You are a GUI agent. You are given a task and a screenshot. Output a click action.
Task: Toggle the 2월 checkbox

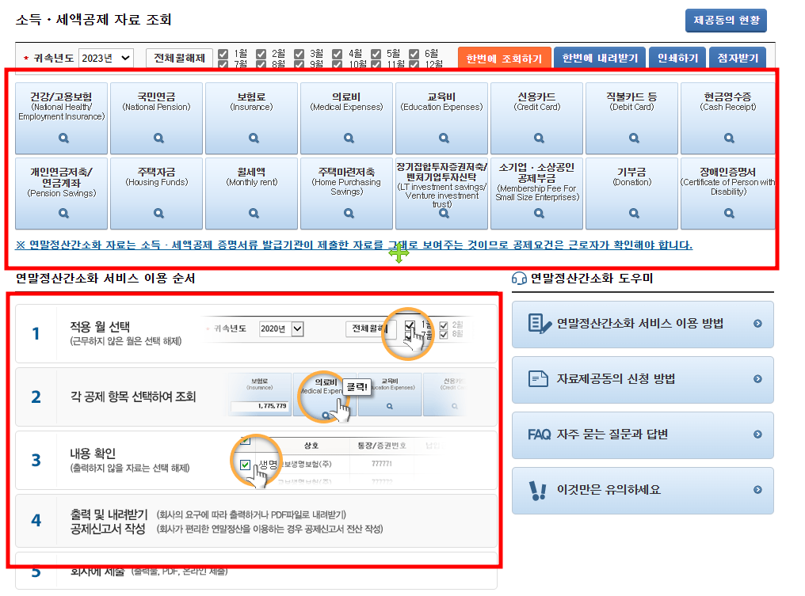pos(261,54)
